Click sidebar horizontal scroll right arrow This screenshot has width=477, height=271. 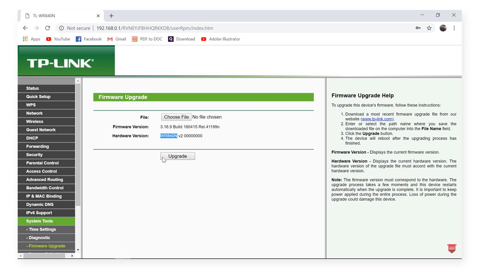(x=72, y=256)
